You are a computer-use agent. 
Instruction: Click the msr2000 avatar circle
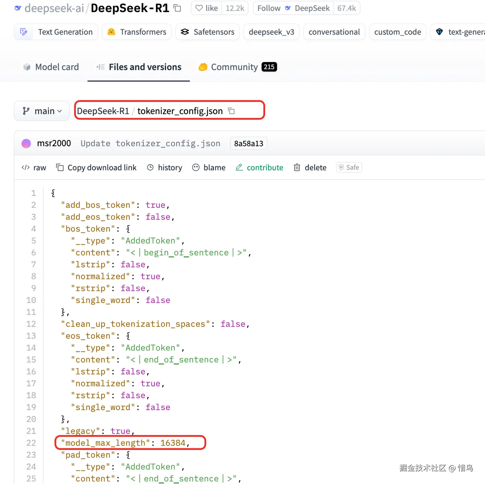[26, 143]
